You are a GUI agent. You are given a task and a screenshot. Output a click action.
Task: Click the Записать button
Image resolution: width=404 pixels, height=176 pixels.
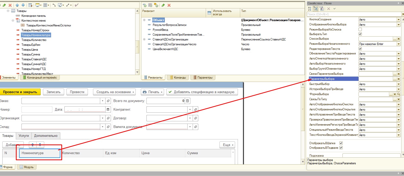coord(53,92)
